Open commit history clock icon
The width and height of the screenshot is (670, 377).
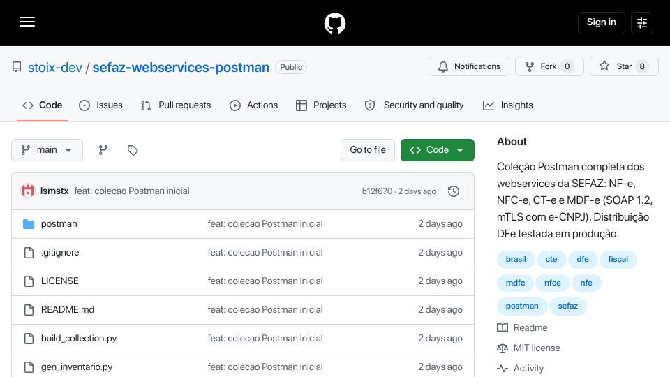coord(454,191)
